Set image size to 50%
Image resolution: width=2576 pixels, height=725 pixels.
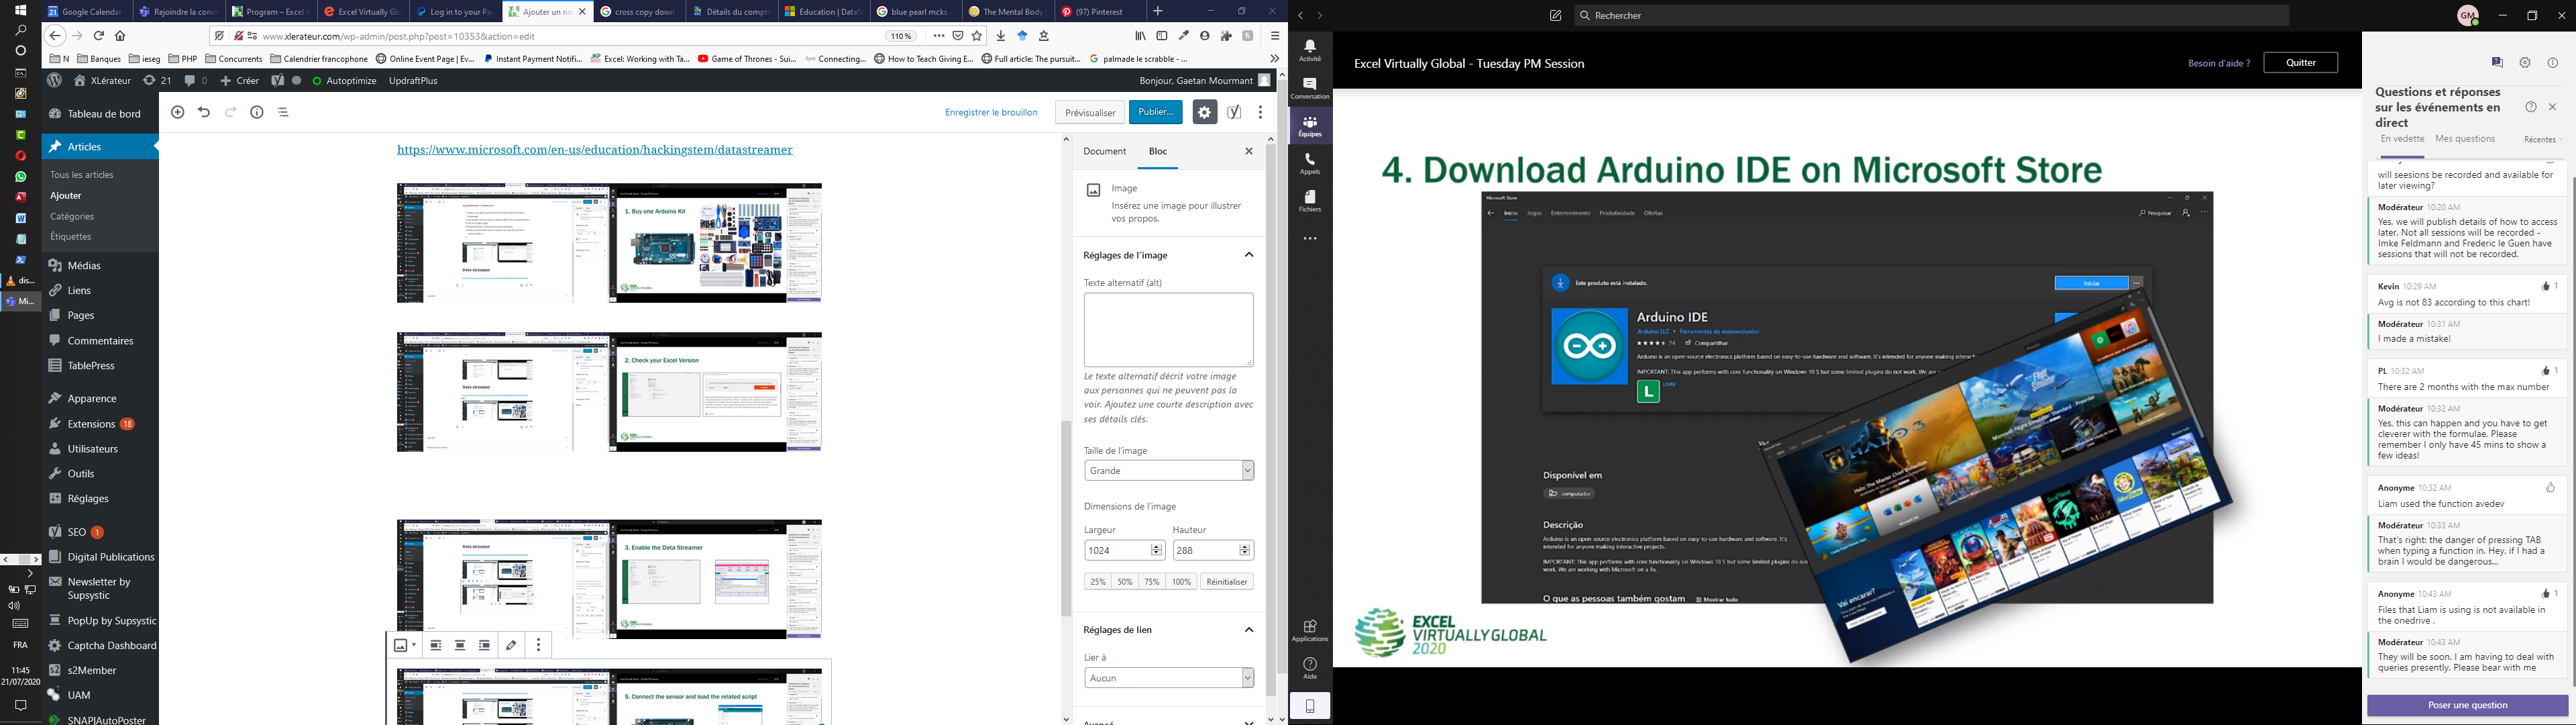1125,582
